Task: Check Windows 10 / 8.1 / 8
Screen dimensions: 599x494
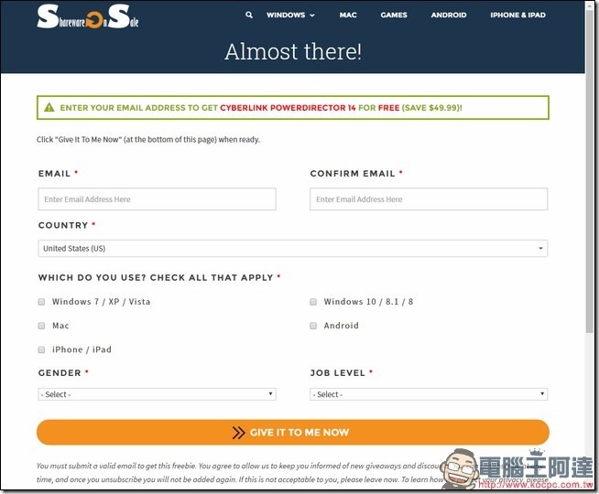Action: pyautogui.click(x=313, y=302)
